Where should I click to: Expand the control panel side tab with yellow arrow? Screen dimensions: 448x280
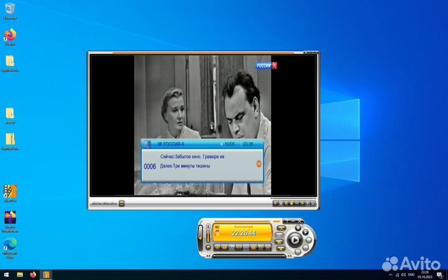[200, 238]
